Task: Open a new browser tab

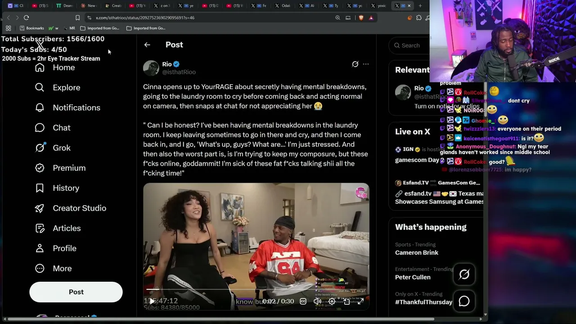Action: pos(420,6)
